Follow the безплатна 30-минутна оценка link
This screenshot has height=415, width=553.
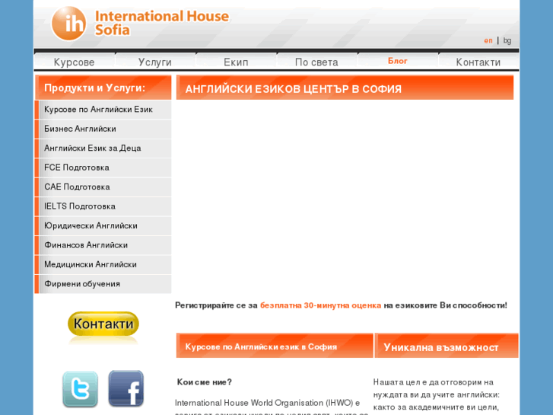(x=320, y=305)
